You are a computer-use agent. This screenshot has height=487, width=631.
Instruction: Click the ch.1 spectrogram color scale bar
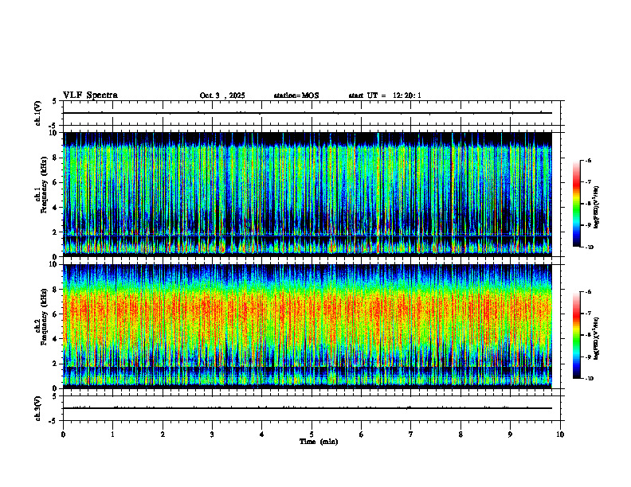point(577,204)
